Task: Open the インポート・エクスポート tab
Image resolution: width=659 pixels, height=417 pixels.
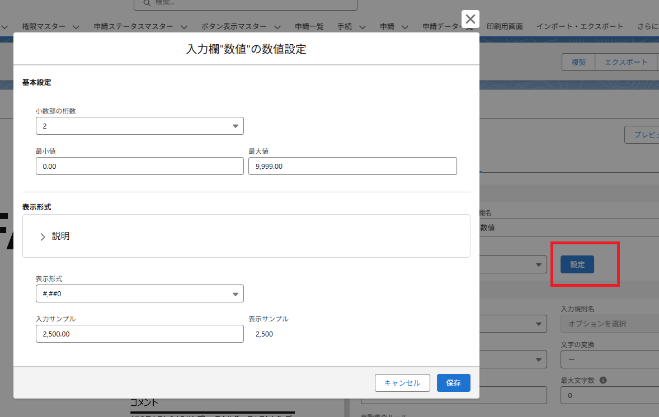Action: pos(580,27)
